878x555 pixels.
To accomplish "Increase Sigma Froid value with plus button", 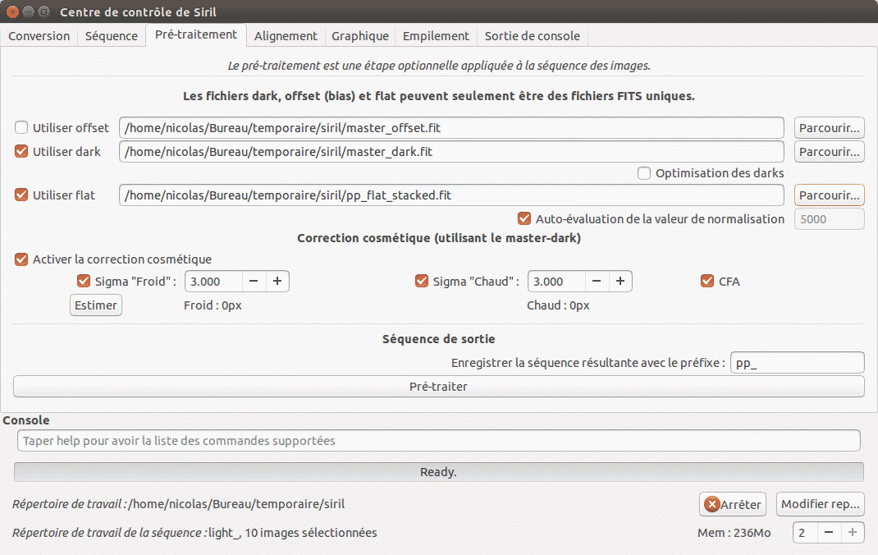I will (277, 281).
